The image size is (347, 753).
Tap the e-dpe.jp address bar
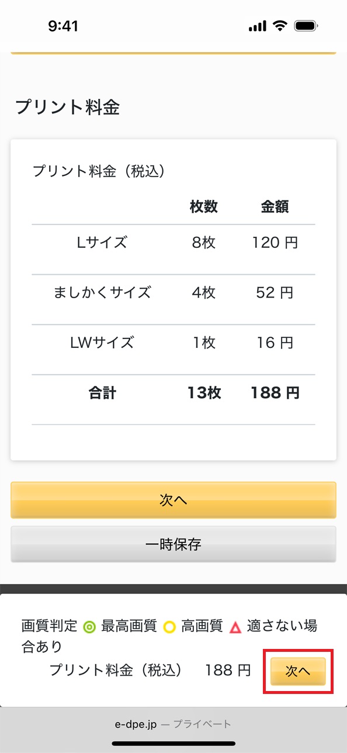click(x=173, y=724)
